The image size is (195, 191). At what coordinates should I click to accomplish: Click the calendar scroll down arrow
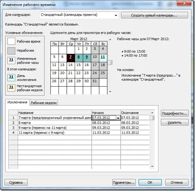coord(110,92)
